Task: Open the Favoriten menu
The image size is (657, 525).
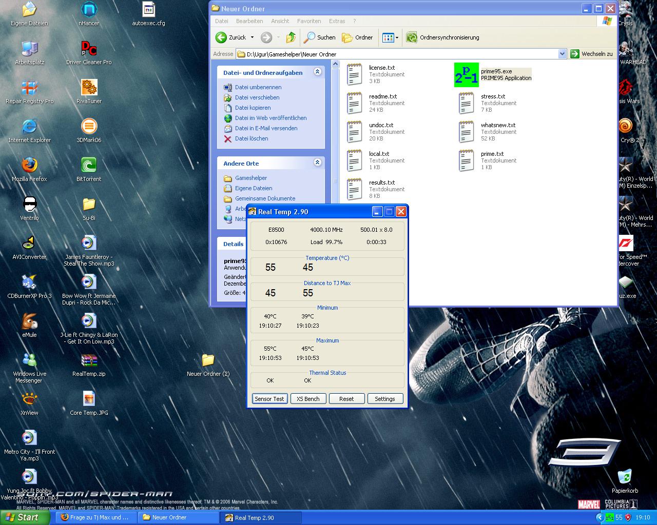Action: (x=309, y=21)
